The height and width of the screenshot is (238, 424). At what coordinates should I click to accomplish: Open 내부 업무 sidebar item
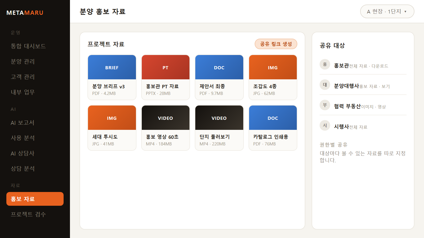pos(35,92)
